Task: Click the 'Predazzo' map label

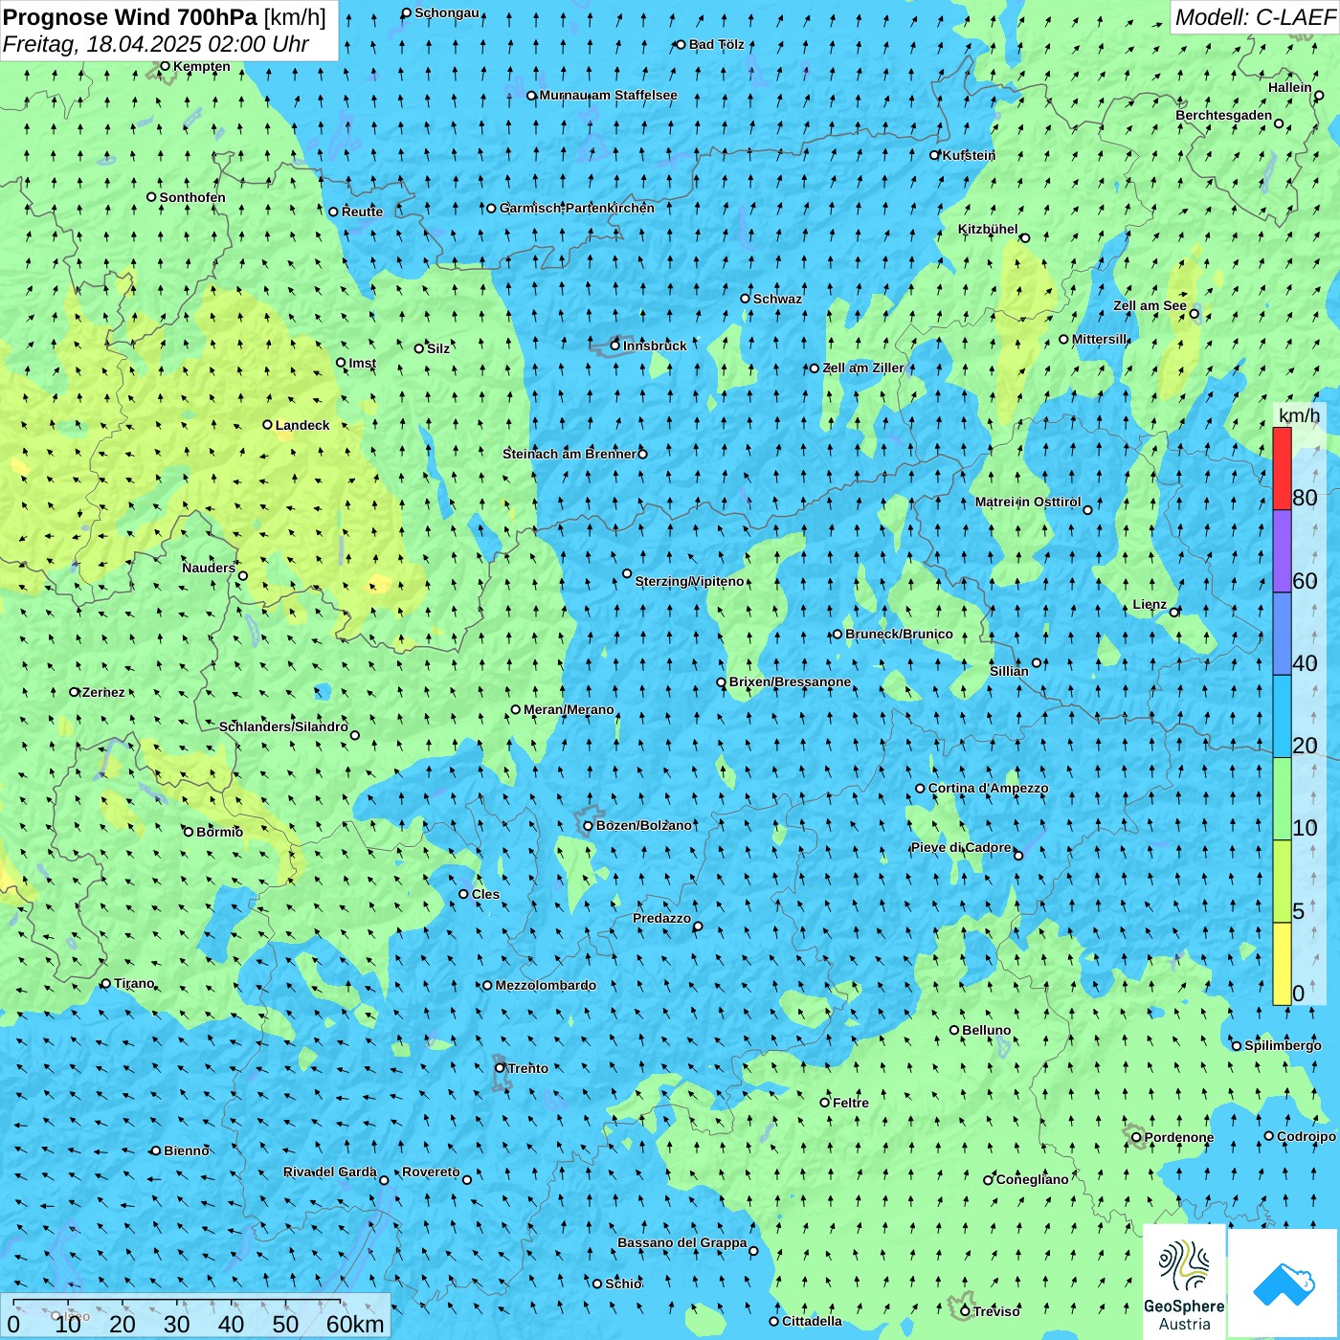Action: (x=661, y=919)
